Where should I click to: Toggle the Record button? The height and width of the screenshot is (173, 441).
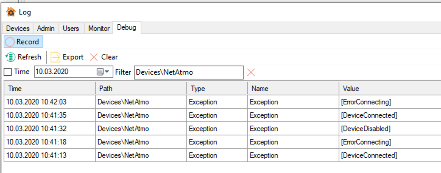point(23,42)
